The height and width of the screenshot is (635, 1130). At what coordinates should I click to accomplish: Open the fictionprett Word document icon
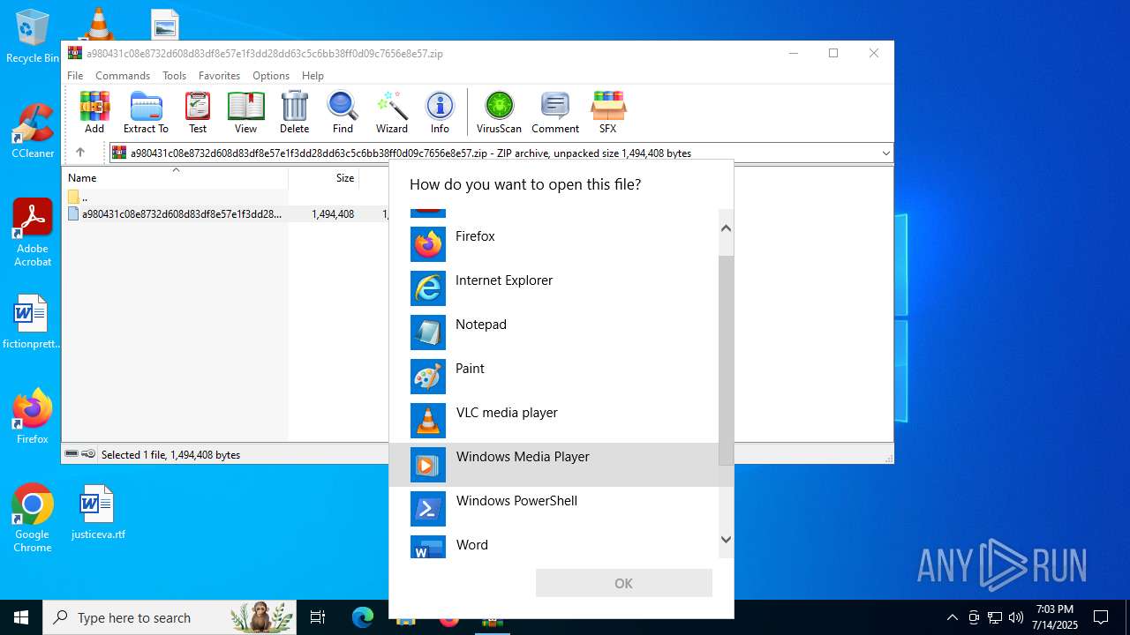pyautogui.click(x=32, y=321)
